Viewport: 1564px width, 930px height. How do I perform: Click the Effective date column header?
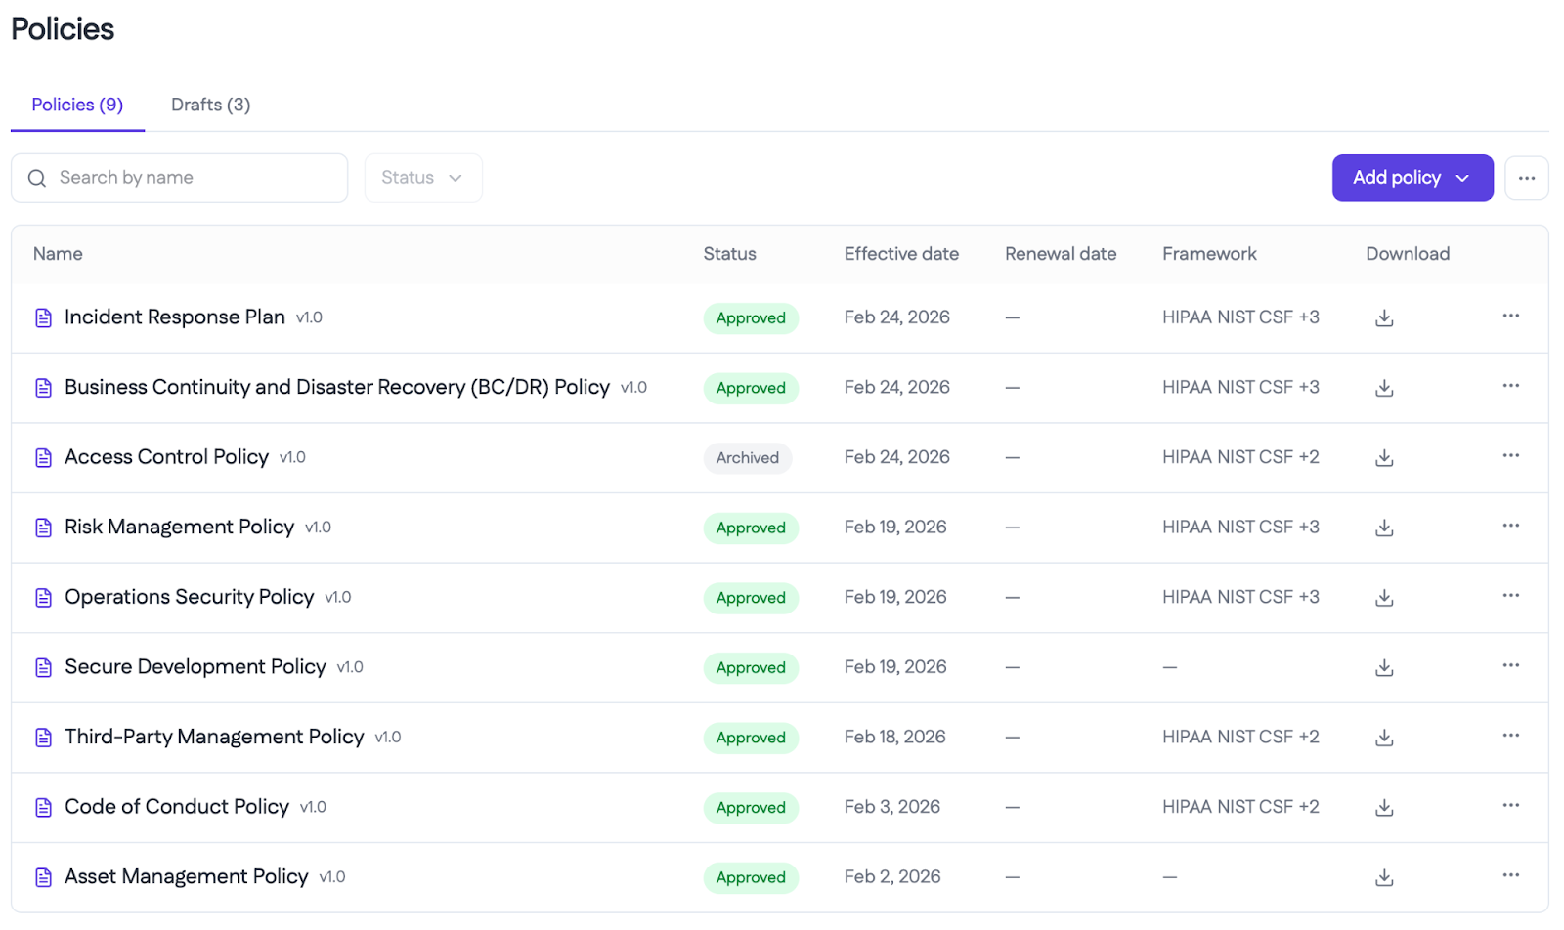click(x=900, y=254)
